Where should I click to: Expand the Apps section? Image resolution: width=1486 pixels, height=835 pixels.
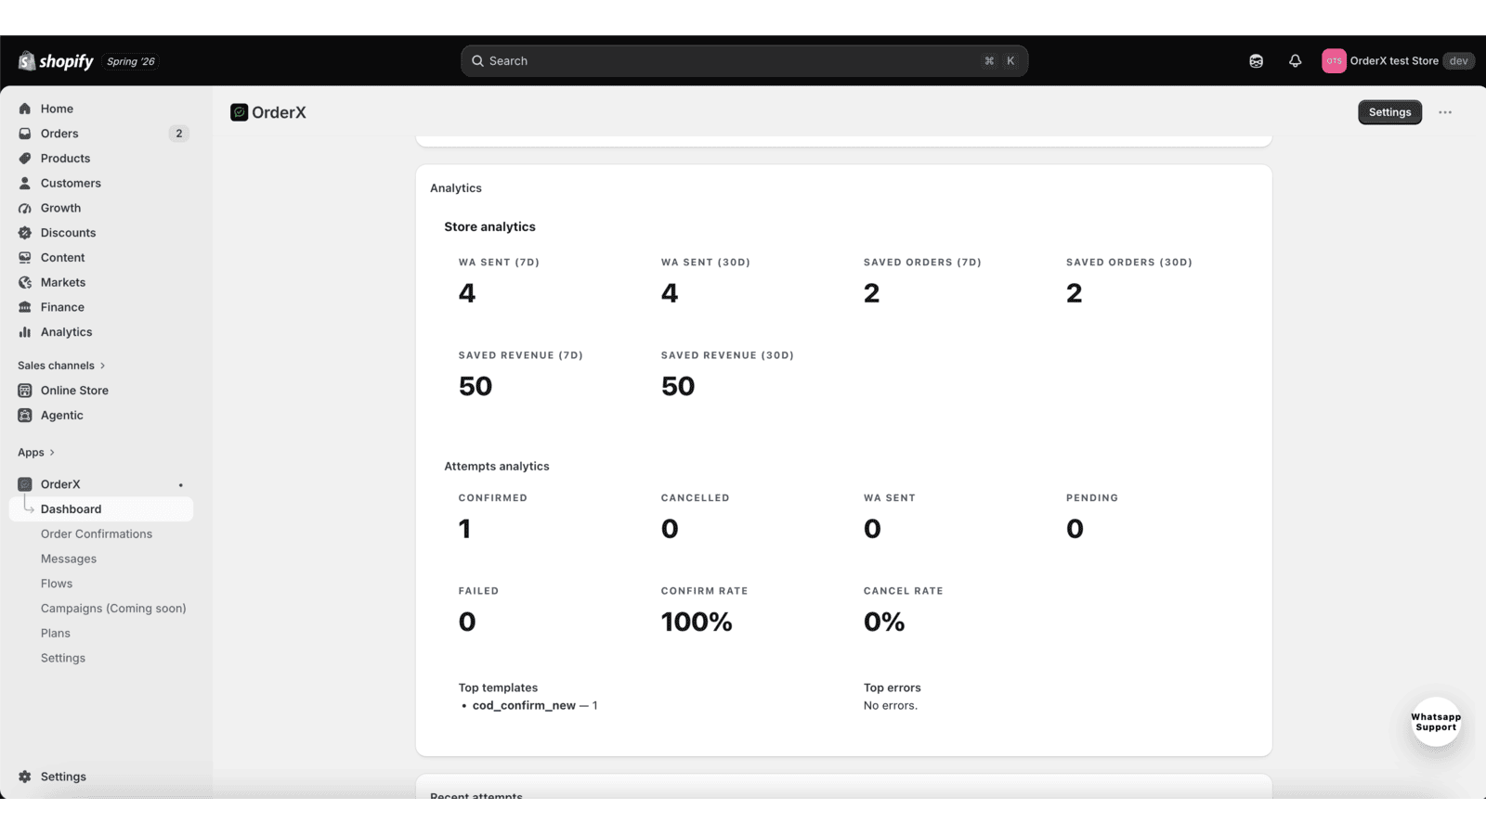point(36,453)
